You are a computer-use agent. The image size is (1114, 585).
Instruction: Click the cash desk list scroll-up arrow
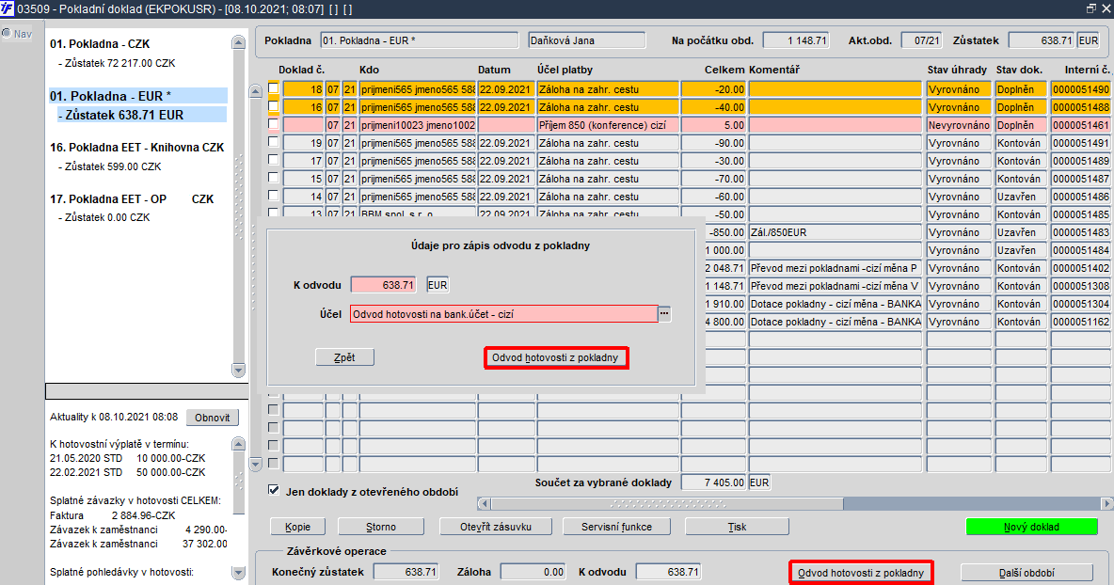239,42
